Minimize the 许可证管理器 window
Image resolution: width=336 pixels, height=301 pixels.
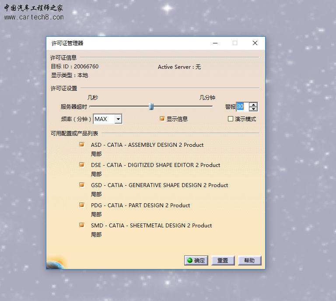pyautogui.click(x=215, y=43)
